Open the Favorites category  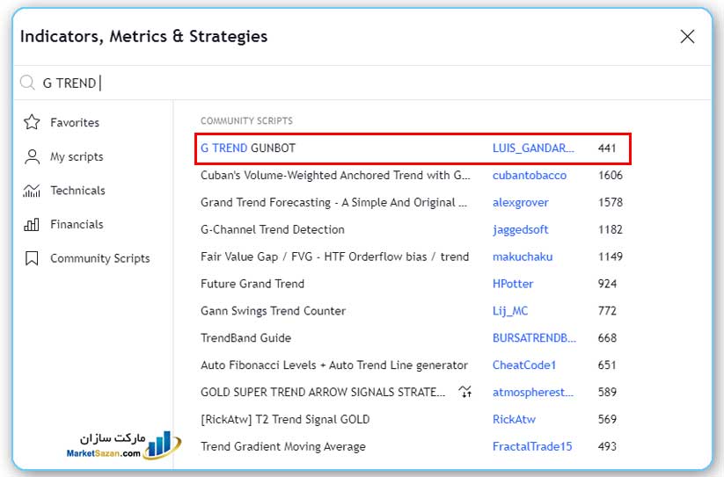(75, 123)
